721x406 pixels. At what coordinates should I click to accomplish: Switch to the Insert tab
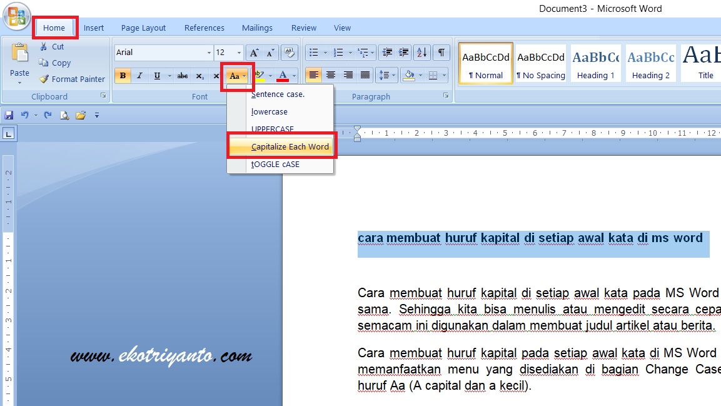pos(94,28)
